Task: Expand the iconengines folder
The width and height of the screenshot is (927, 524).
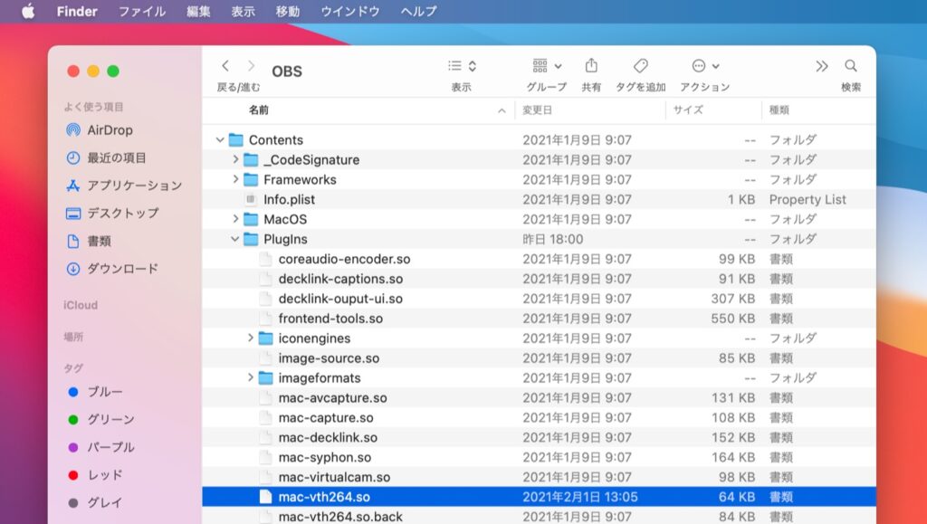Action: (250, 338)
